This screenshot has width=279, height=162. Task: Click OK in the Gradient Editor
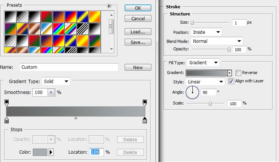(x=138, y=8)
